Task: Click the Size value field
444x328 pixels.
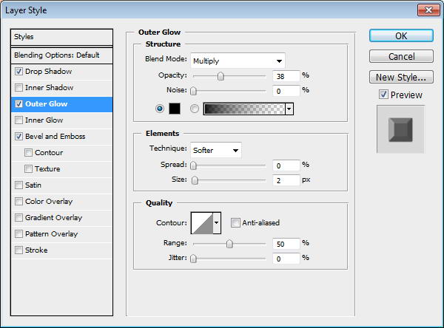Action: coord(286,180)
